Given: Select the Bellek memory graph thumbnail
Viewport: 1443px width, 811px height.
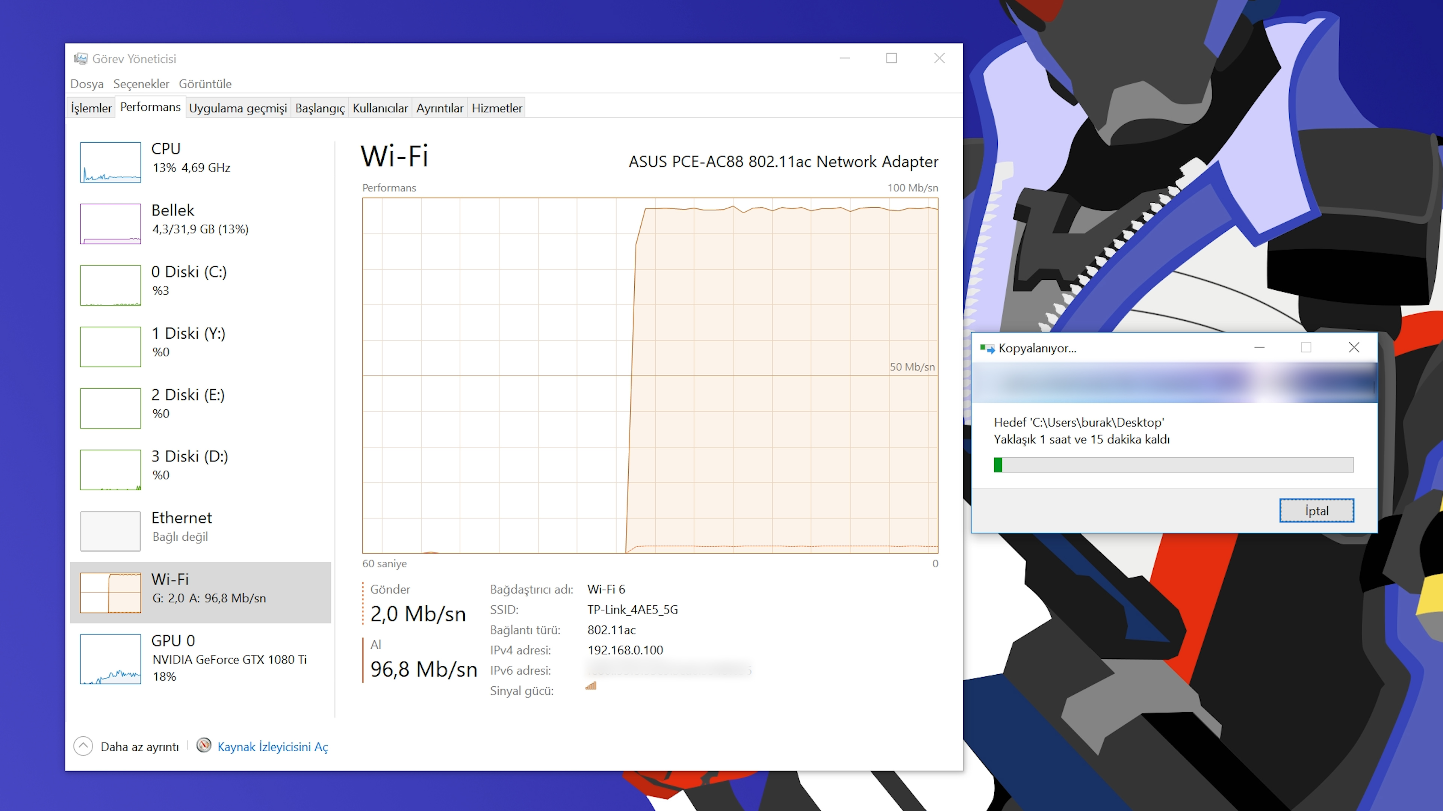Looking at the screenshot, I should 110,224.
